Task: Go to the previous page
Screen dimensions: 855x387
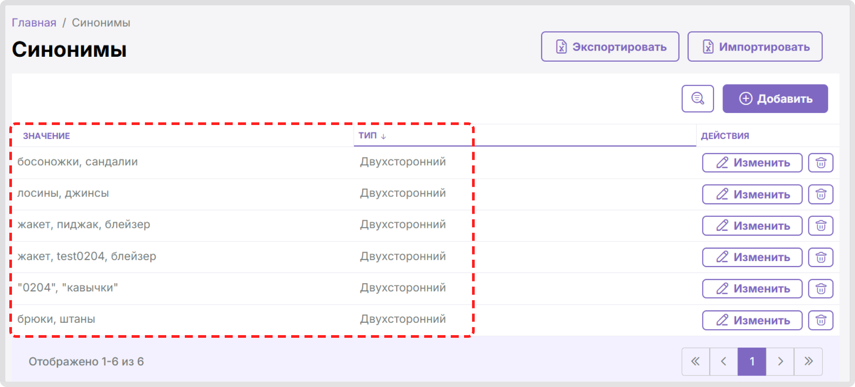Action: pyautogui.click(x=723, y=361)
